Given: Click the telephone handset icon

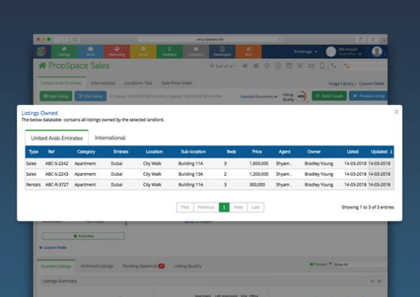Looking at the screenshot, I should pyautogui.click(x=333, y=66).
